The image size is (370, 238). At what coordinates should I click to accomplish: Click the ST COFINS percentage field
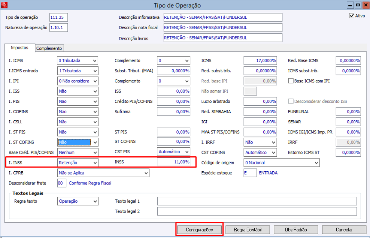(173, 142)
